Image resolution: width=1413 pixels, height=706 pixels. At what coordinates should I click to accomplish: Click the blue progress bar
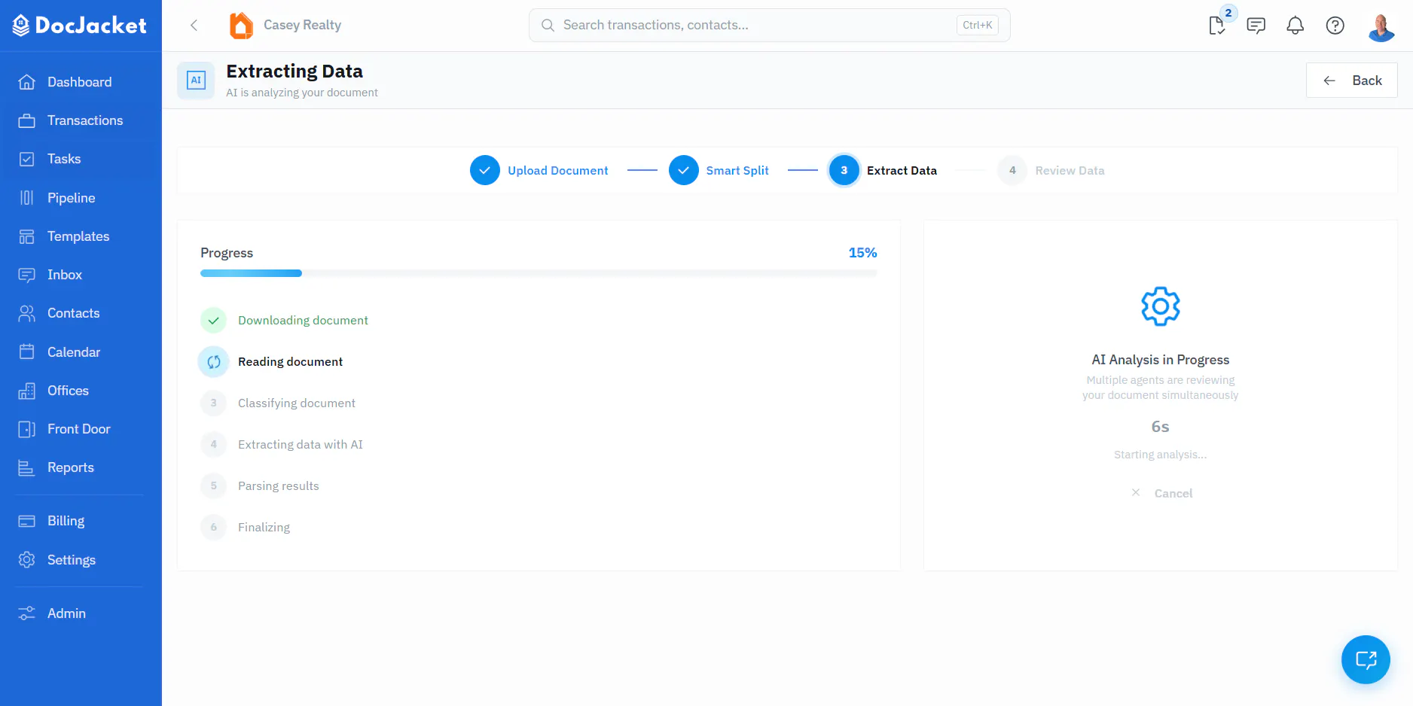pyautogui.click(x=251, y=273)
